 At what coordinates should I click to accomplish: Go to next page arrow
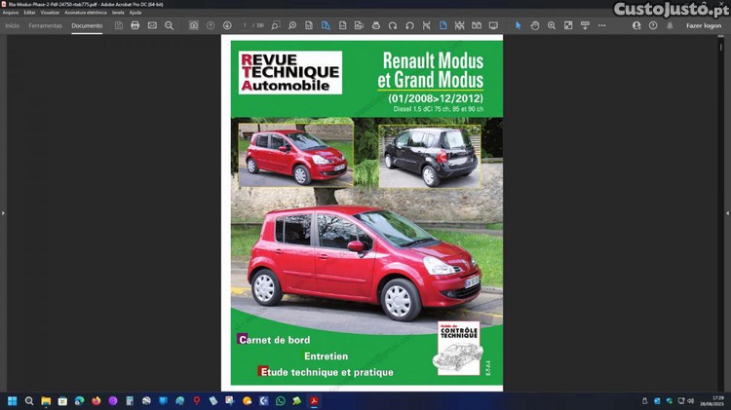coord(227,25)
